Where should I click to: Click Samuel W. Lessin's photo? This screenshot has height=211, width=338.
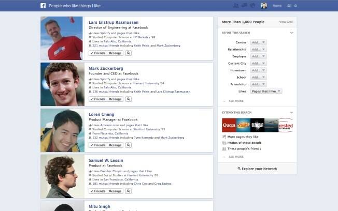point(63,176)
